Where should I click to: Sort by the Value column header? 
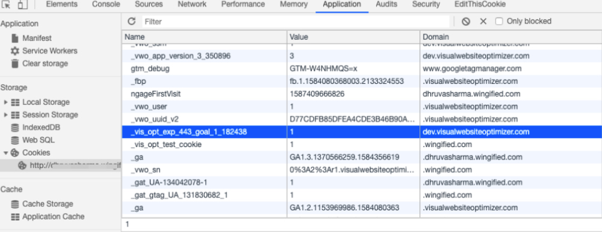pyautogui.click(x=353, y=37)
